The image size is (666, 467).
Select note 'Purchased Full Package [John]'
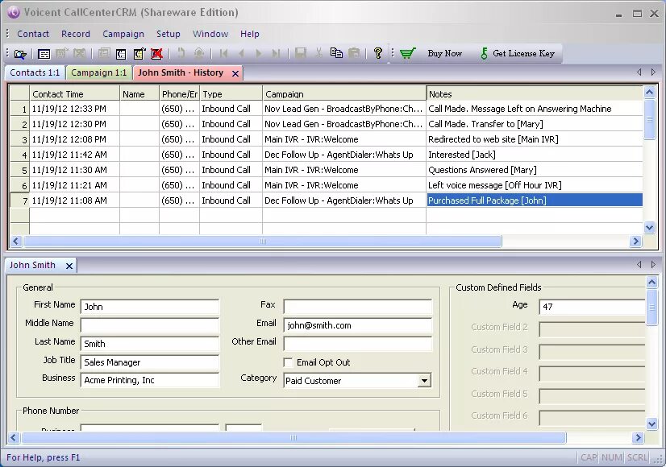[x=535, y=200]
